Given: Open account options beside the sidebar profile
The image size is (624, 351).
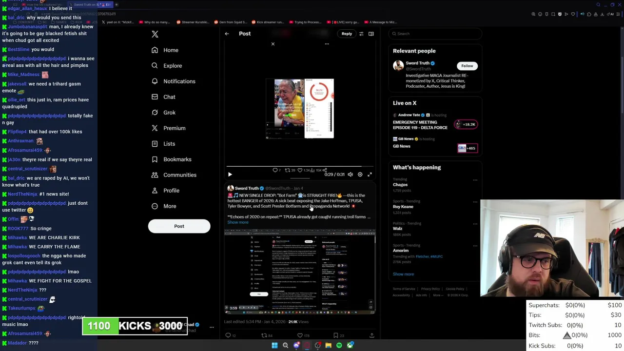Looking at the screenshot, I should tap(212, 327).
